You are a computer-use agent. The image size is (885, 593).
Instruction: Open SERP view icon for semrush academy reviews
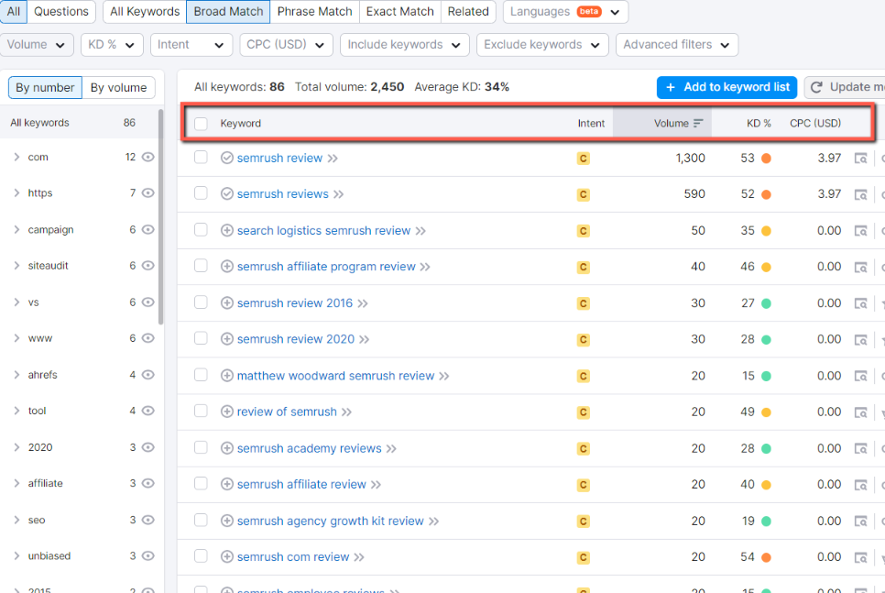tap(860, 449)
